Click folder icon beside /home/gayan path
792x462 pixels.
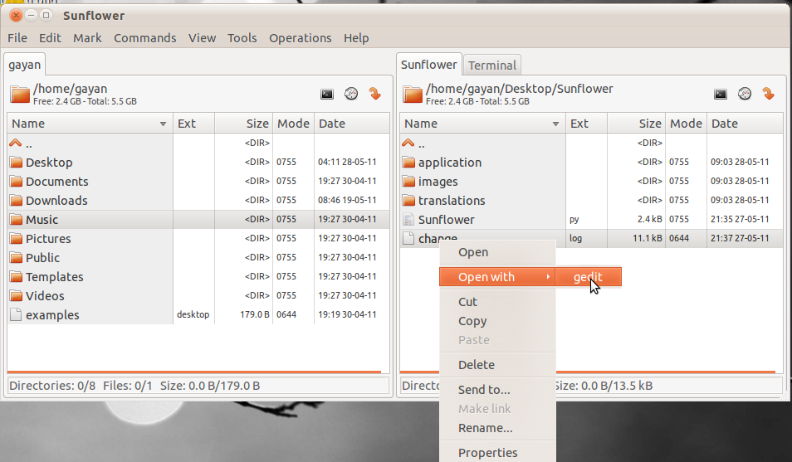click(20, 95)
